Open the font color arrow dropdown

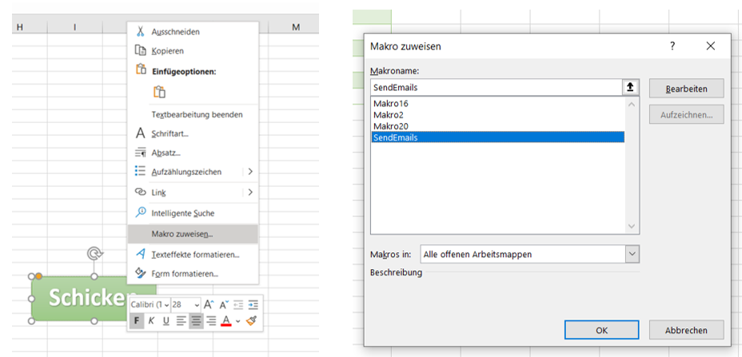pos(237,321)
